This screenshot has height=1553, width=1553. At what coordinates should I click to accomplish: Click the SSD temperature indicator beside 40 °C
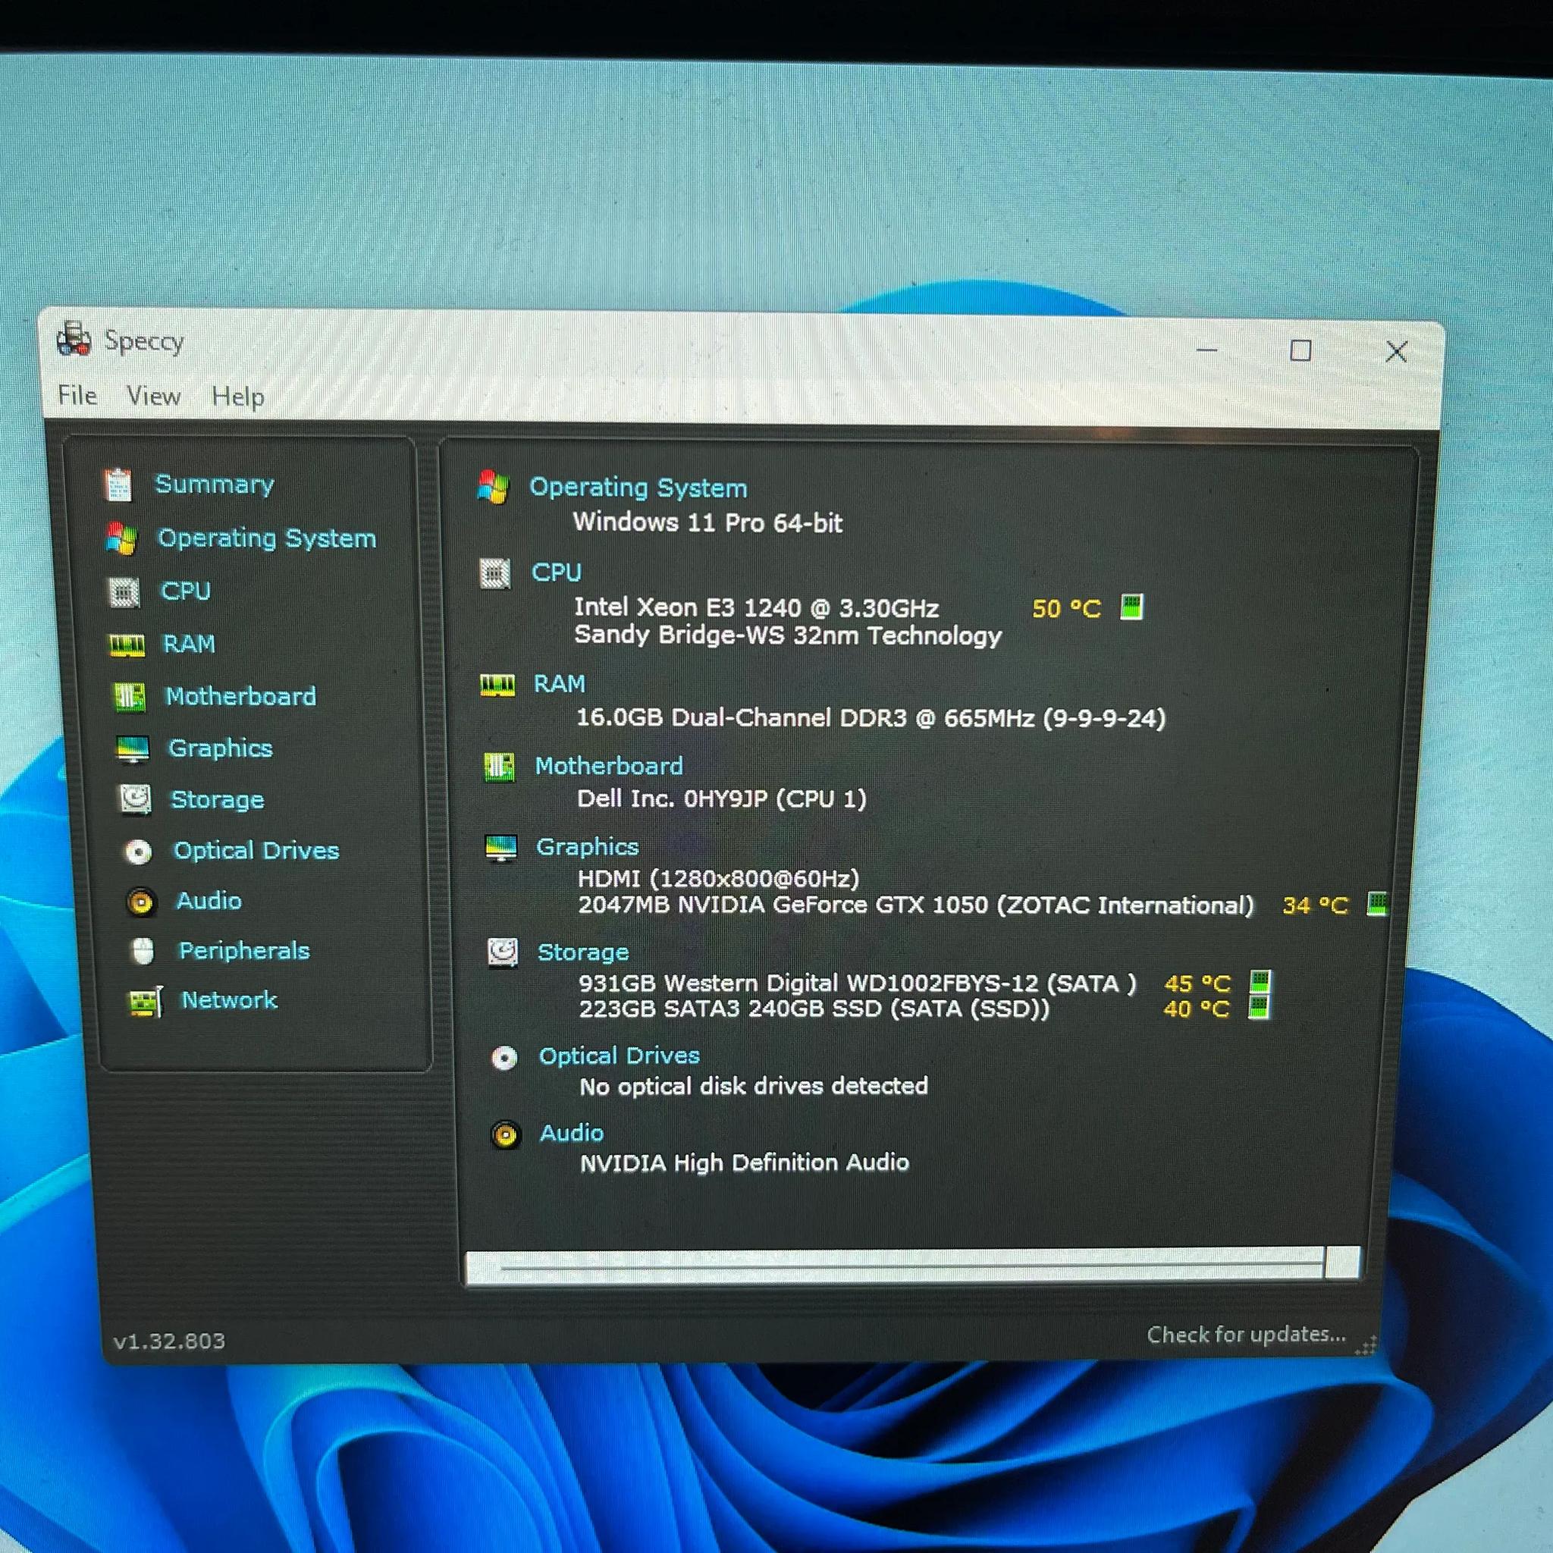pyautogui.click(x=1259, y=1007)
